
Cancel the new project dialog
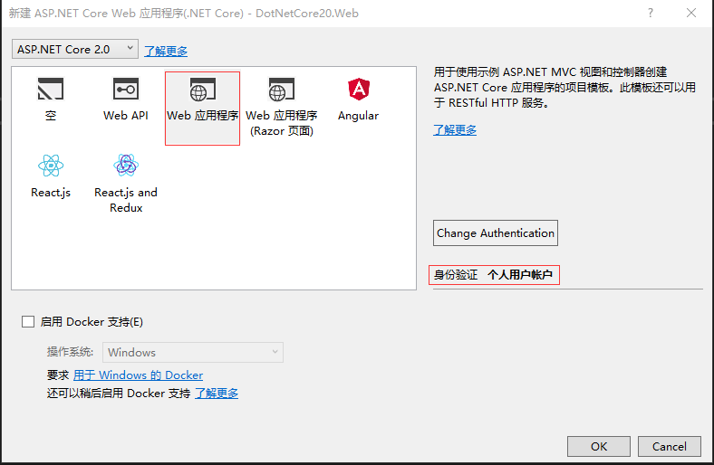[x=670, y=446]
